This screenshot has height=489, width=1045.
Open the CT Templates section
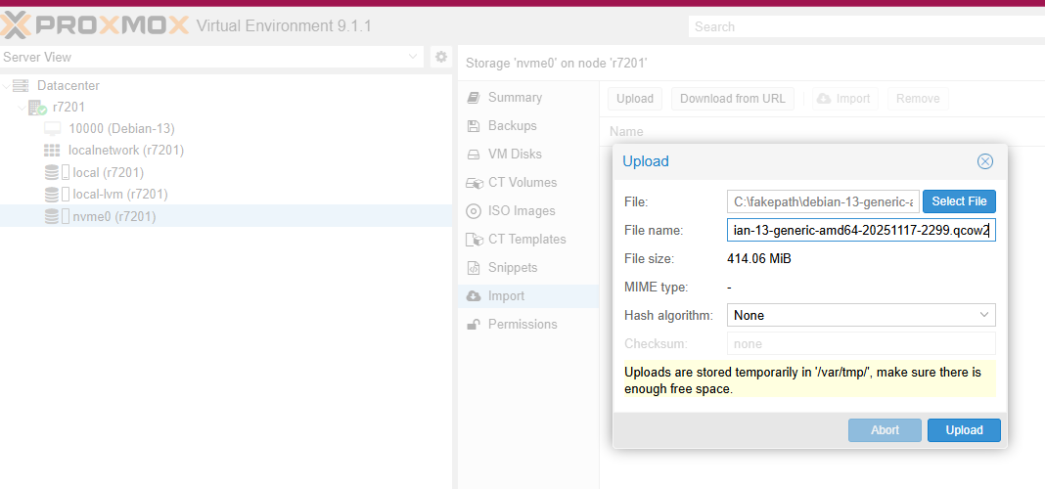tap(526, 240)
